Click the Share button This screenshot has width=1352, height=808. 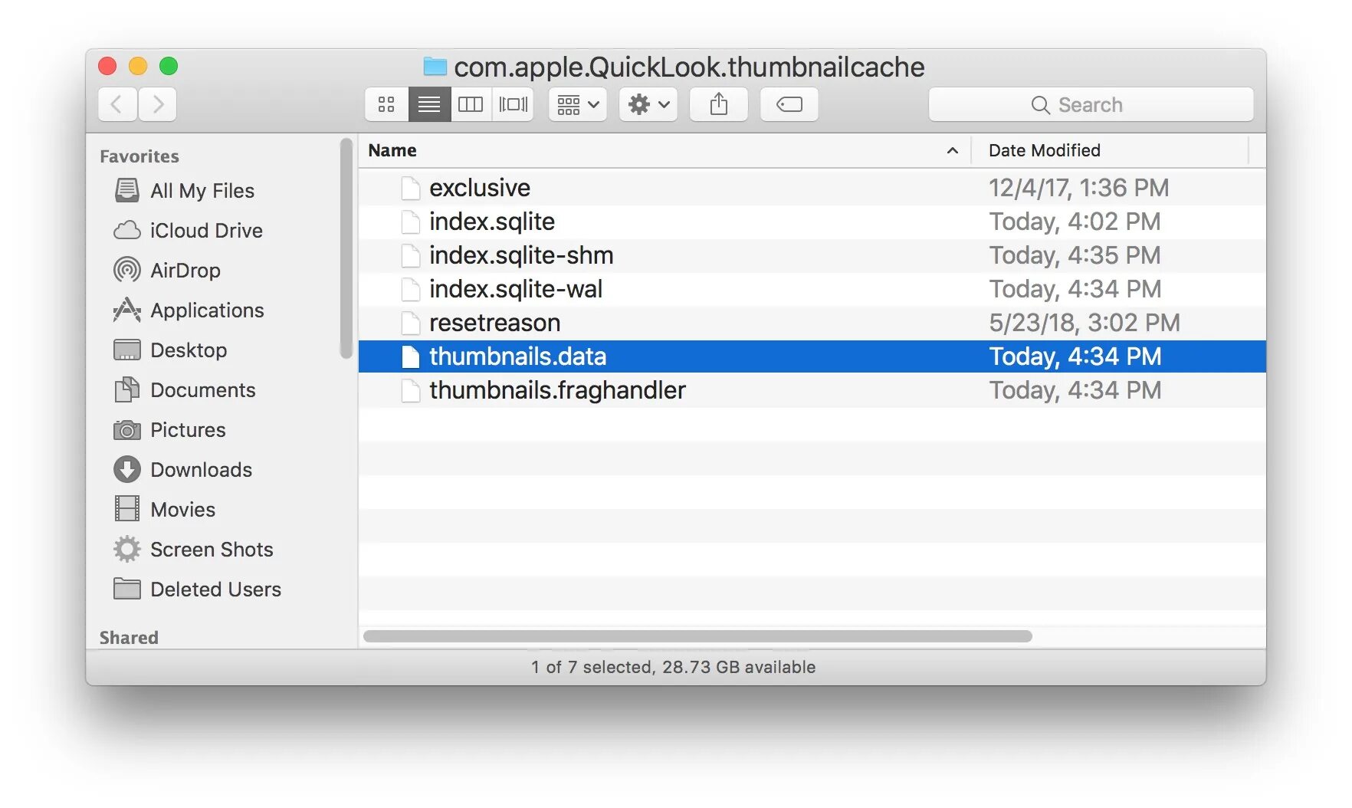[719, 104]
